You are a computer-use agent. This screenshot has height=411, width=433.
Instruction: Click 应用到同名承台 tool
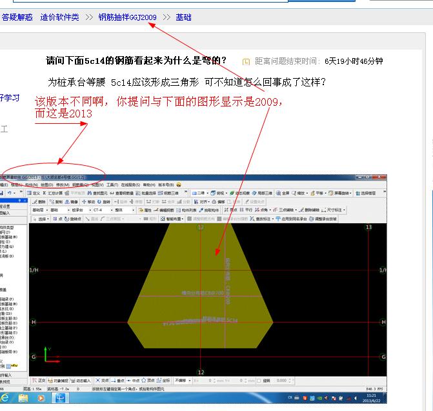click(292, 219)
